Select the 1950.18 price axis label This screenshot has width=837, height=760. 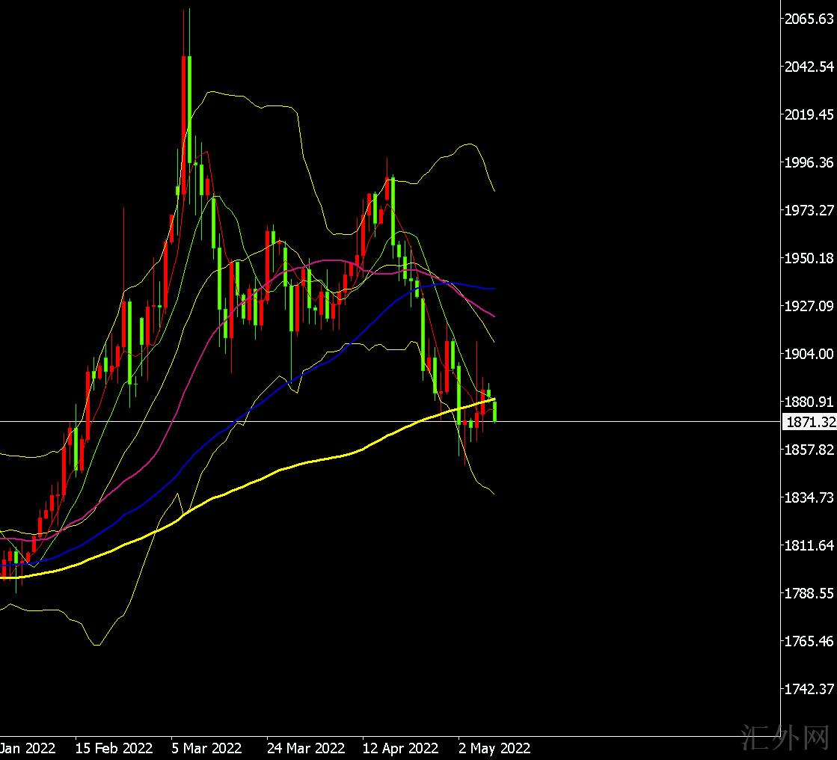point(809,258)
